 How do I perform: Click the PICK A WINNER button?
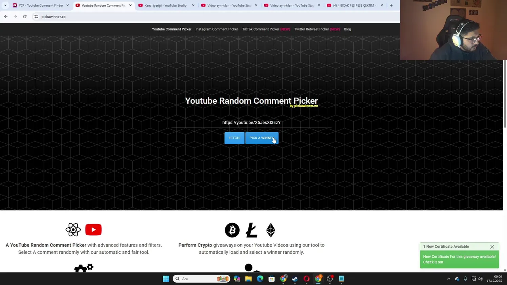pos(262,138)
